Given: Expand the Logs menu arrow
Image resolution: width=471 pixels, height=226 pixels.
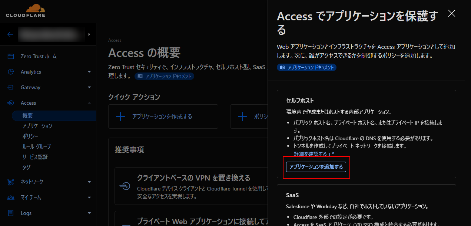Looking at the screenshot, I should (89, 213).
